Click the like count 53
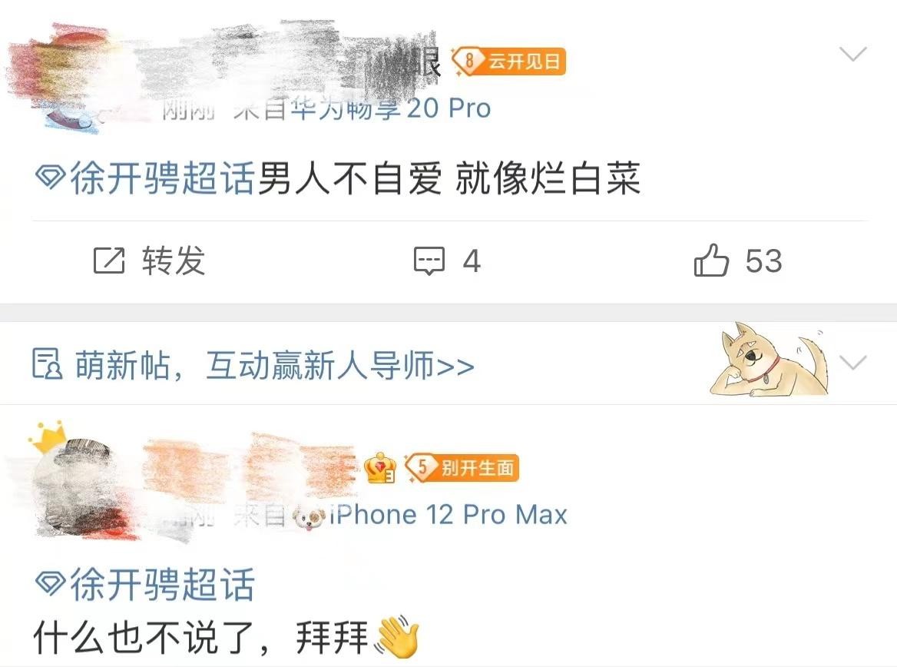897x667 pixels. (763, 261)
